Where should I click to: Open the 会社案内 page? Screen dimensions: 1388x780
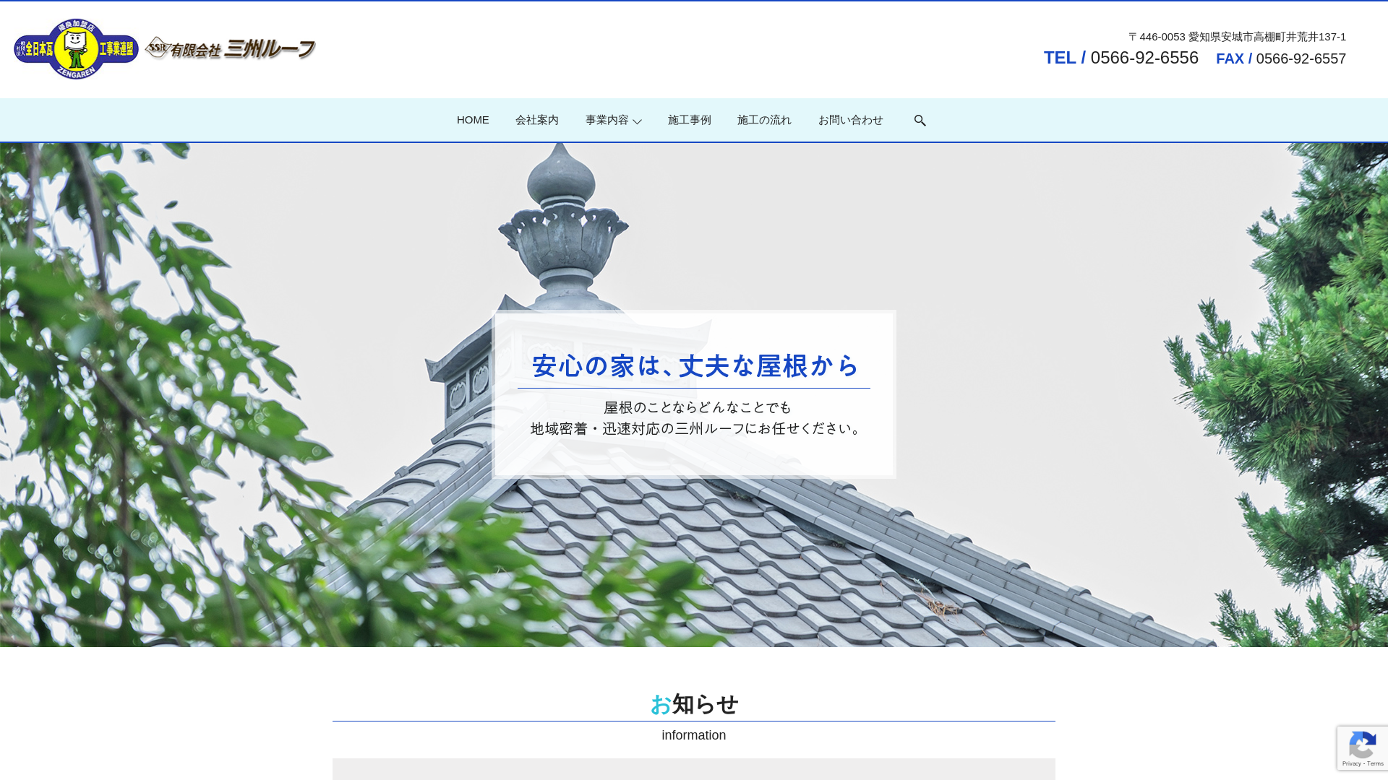pyautogui.click(x=536, y=120)
